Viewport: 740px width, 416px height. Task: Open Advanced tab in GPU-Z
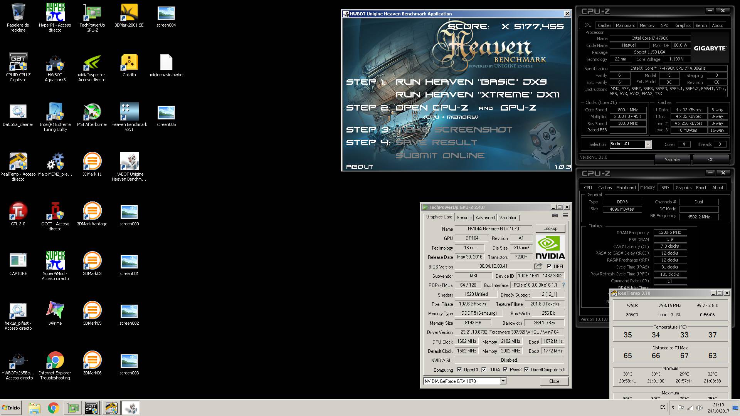point(485,218)
